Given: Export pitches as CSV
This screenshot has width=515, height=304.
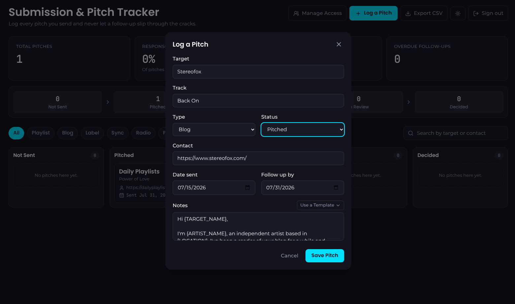Looking at the screenshot, I should (424, 13).
